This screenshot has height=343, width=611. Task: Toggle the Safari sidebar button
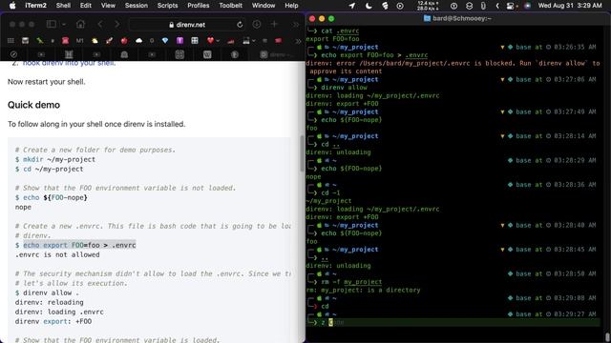pos(51,24)
